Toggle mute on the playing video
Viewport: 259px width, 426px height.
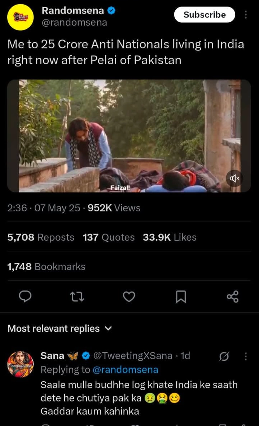pyautogui.click(x=234, y=178)
